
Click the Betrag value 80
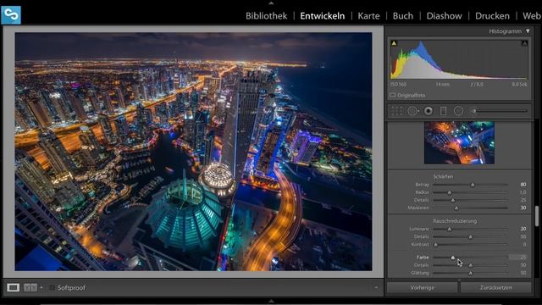523,185
